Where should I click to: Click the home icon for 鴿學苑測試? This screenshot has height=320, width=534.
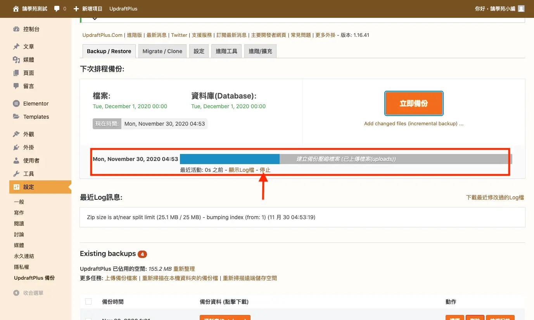16,9
